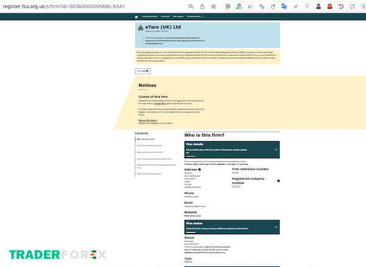The image size is (366, 267).
Task: Click the grey shield extension icon
Action: tap(307, 7)
